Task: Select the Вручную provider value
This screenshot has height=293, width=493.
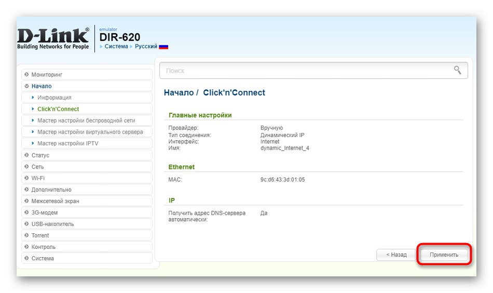Action: tap(271, 128)
